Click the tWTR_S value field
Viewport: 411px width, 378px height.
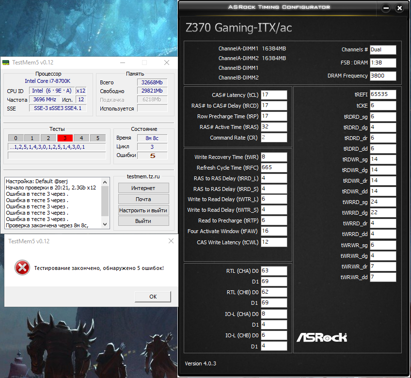[x=274, y=210]
